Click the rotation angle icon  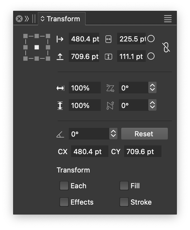60,134
